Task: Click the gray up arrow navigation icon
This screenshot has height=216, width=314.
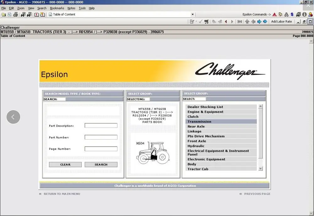Action: 247,22
